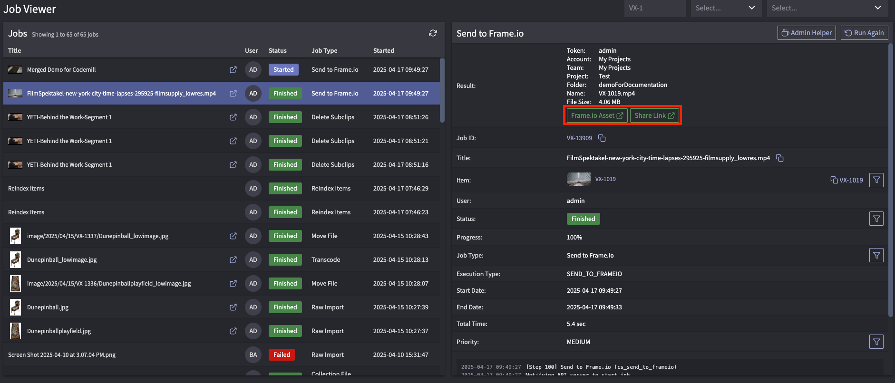The height and width of the screenshot is (383, 895).
Task: Click the job details panel scrollbar
Action: pos(891,181)
